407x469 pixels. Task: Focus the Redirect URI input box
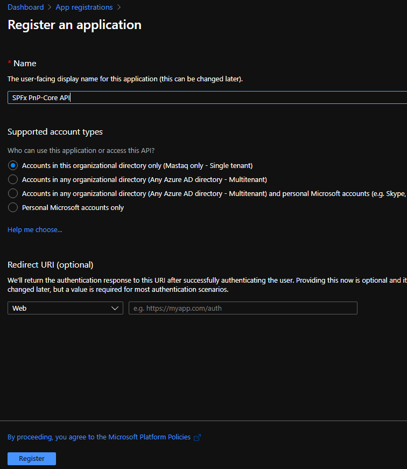coord(243,308)
